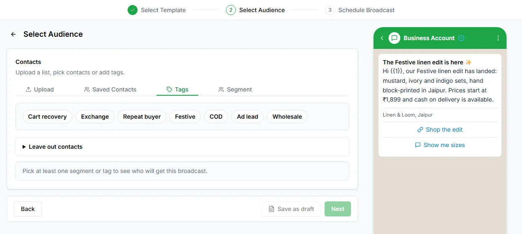The height and width of the screenshot is (234, 522).
Task: Expand the Leave out contacts section
Action: [x=182, y=147]
